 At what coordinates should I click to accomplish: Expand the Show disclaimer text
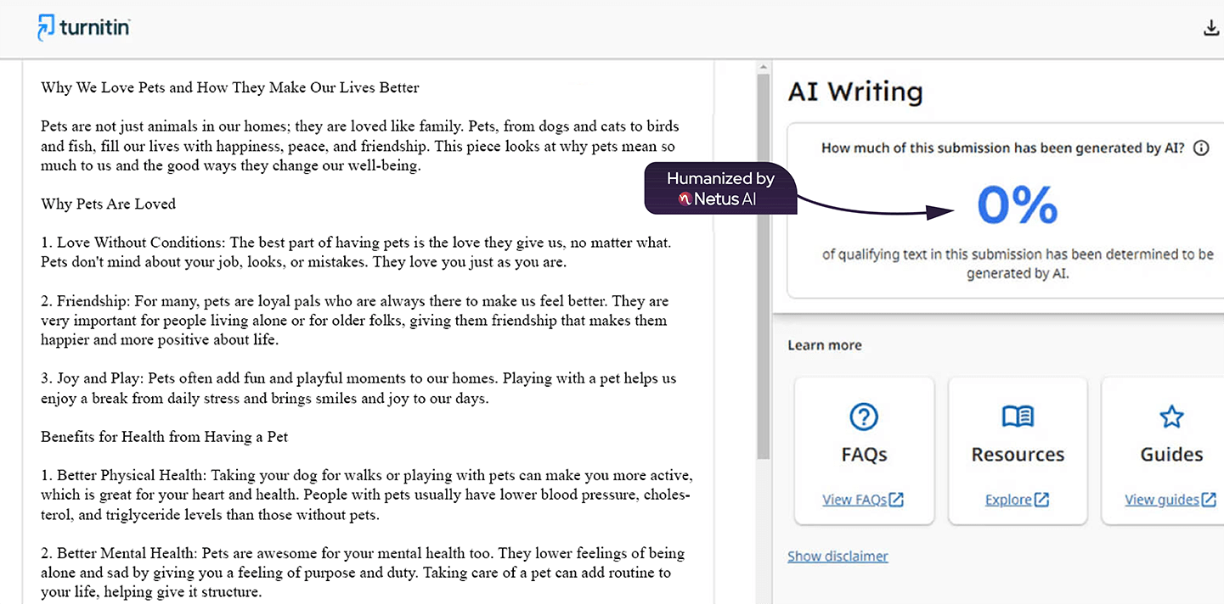(x=838, y=556)
